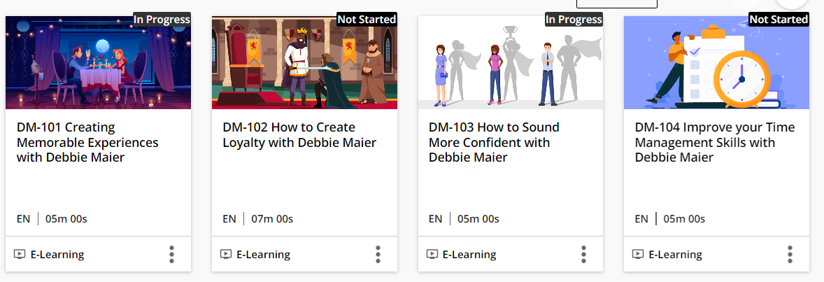Viewport: 824px width, 282px height.
Task: Click the E-Learning play icon on DM-104
Action: [x=637, y=254]
